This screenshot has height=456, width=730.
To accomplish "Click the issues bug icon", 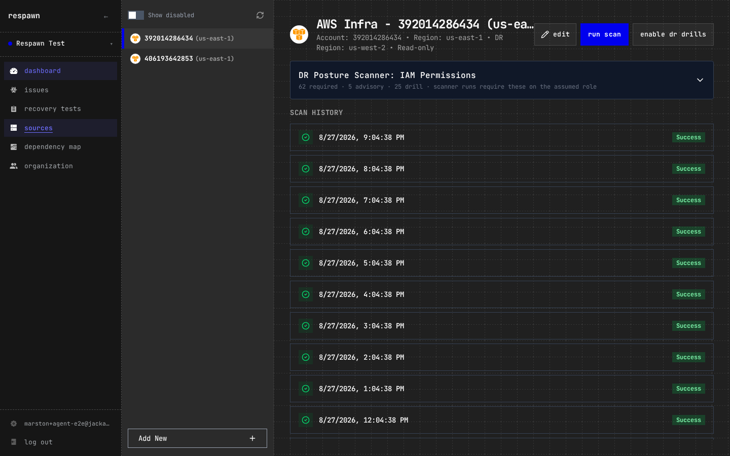I will (x=14, y=90).
